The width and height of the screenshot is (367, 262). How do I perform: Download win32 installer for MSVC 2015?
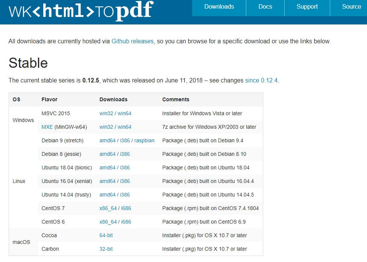[106, 113]
